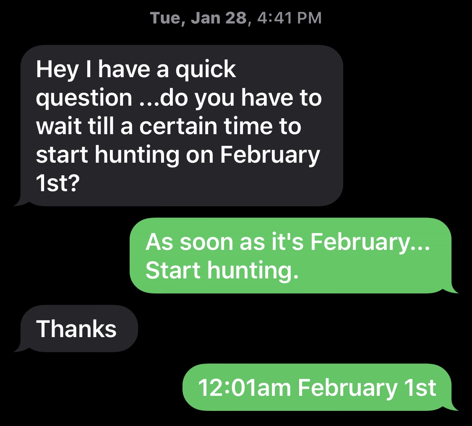Screen dimensions: 472x426
Task: Tap the green 'As soon as it's February' reply bubble
Action: click(290, 256)
